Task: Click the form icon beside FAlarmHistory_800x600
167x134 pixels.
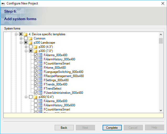Action: pos(40,105)
